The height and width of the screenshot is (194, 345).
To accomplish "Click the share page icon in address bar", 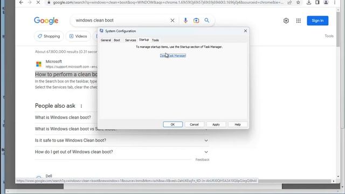I will (x=289, y=2).
